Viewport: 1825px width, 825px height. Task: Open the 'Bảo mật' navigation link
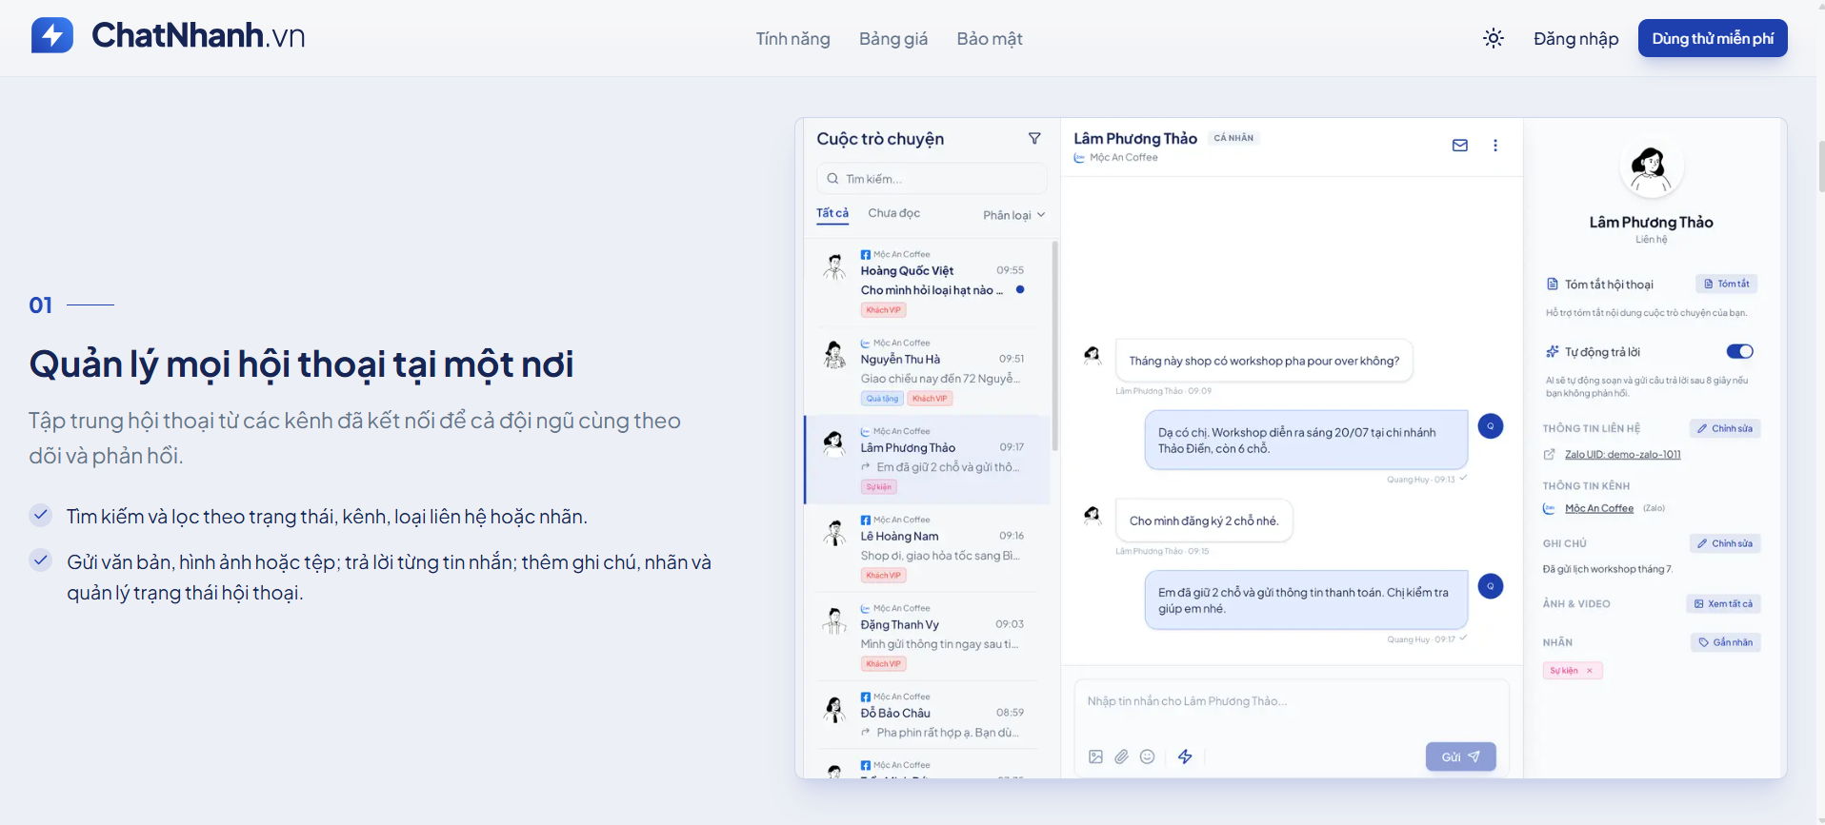[990, 39]
